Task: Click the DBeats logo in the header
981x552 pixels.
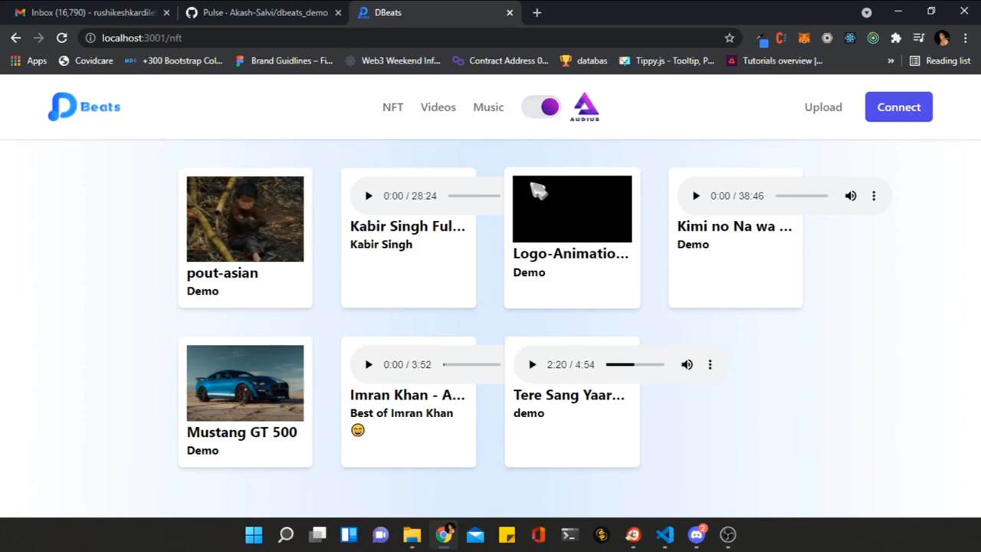Action: (84, 107)
